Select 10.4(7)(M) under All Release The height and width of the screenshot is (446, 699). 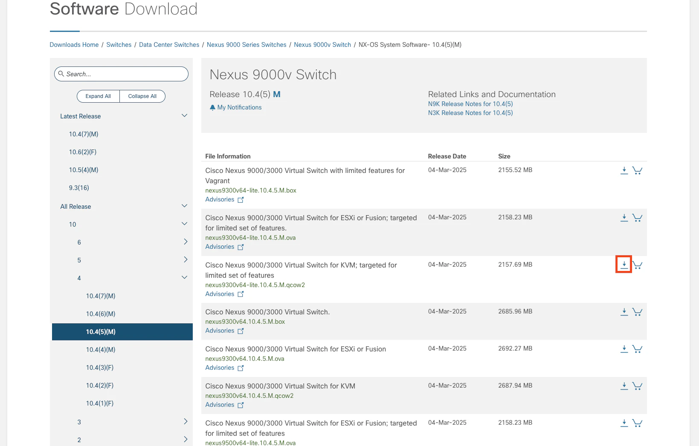point(101,296)
